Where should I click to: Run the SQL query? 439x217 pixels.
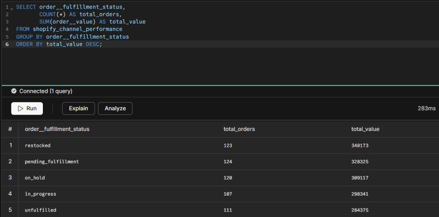pyautogui.click(x=27, y=109)
